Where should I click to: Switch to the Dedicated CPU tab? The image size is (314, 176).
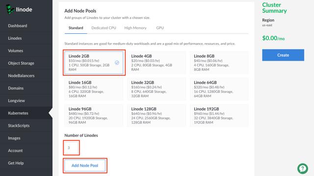coord(104,28)
